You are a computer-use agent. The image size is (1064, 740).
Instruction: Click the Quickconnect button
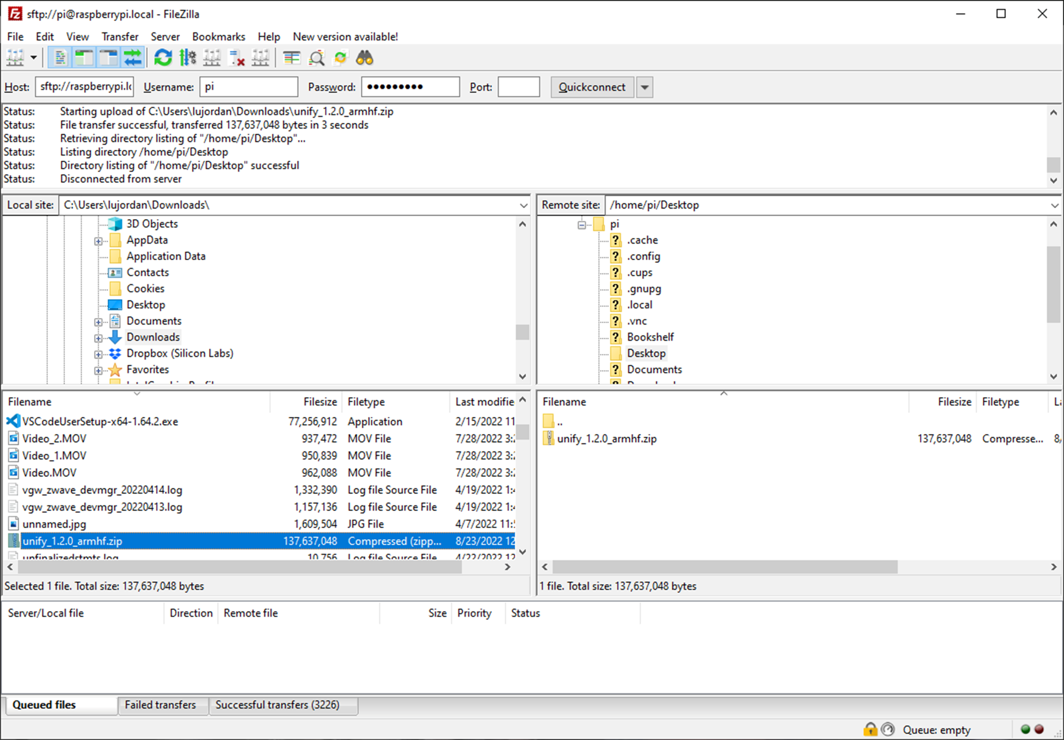[x=591, y=86]
